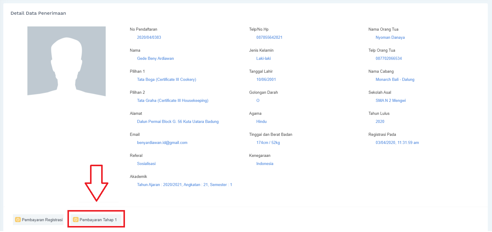The image size is (492, 232).
Task: Click the Detail Data Penerimaan heading
Action: pyautogui.click(x=38, y=13)
